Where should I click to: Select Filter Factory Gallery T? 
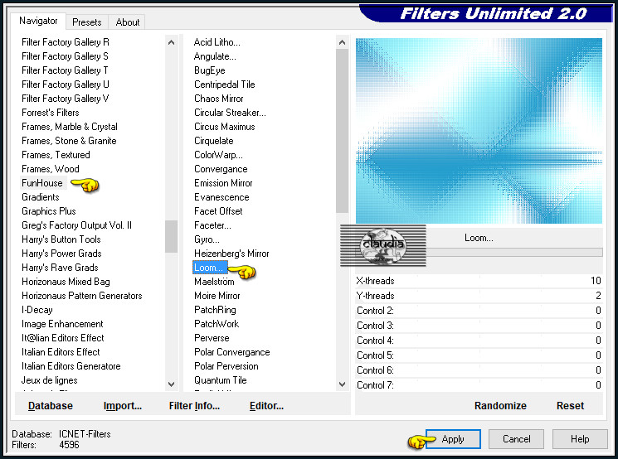tap(65, 70)
